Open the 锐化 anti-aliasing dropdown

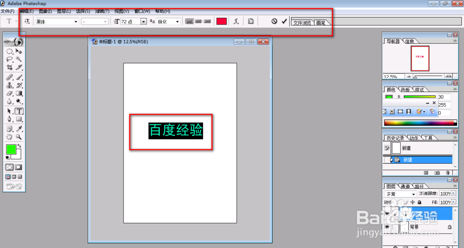point(177,22)
